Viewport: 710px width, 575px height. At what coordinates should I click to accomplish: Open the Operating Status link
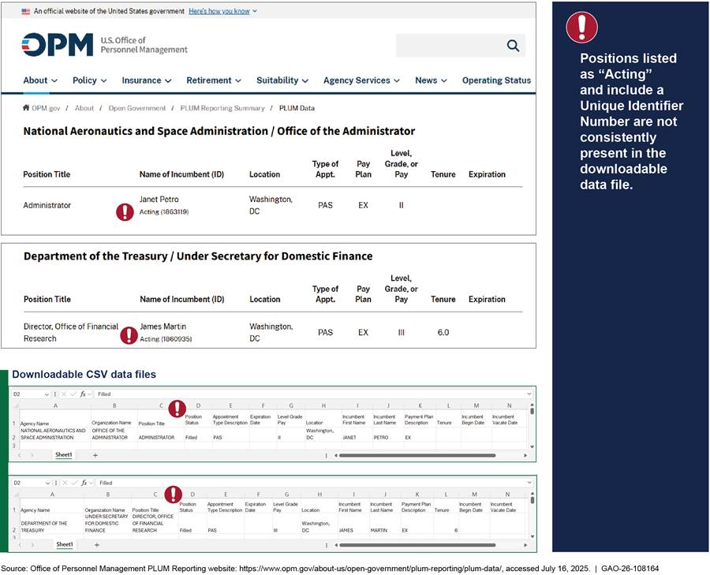pos(496,80)
